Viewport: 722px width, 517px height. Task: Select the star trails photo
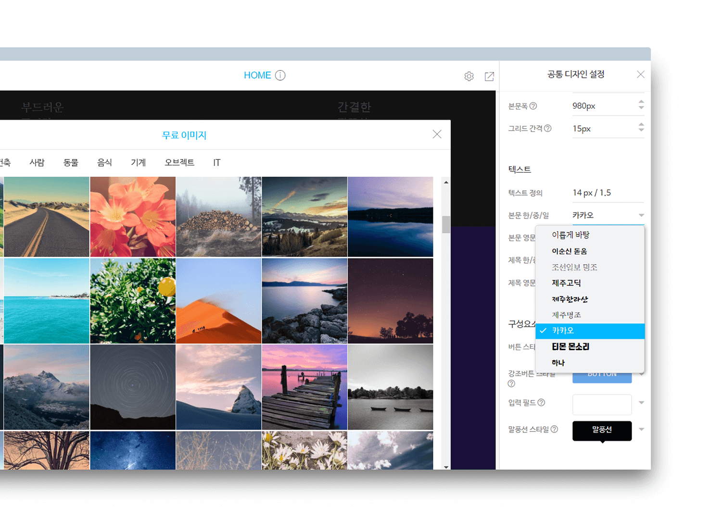pos(133,387)
